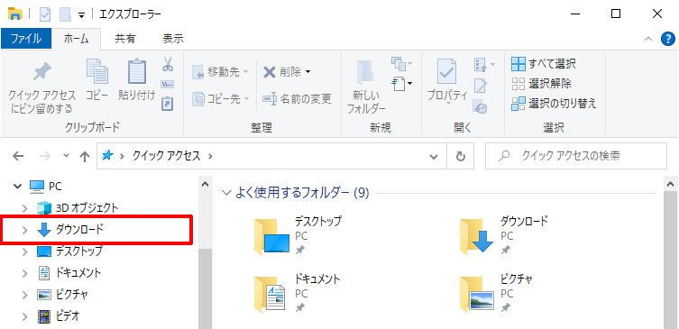Click the Paste (貼り付け) clipboard icon
The image size is (679, 329).
137,71
